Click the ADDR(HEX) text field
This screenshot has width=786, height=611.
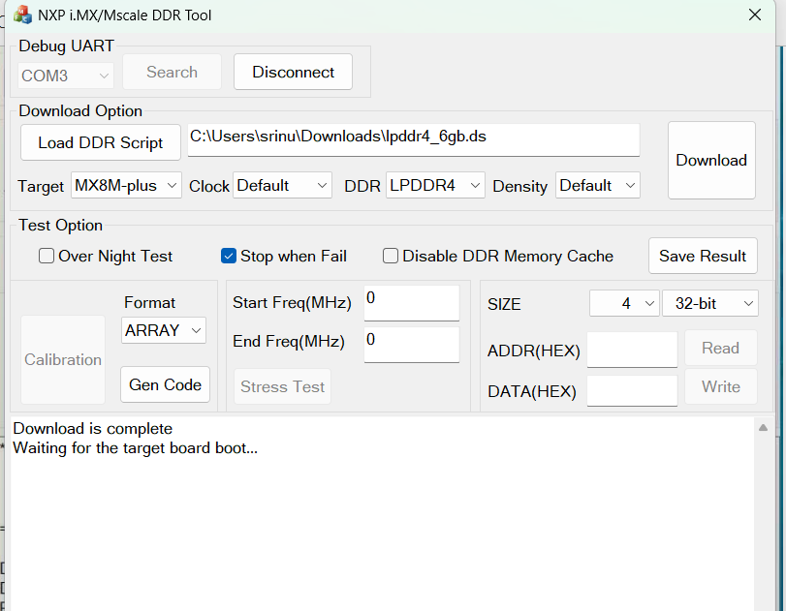[x=631, y=350]
